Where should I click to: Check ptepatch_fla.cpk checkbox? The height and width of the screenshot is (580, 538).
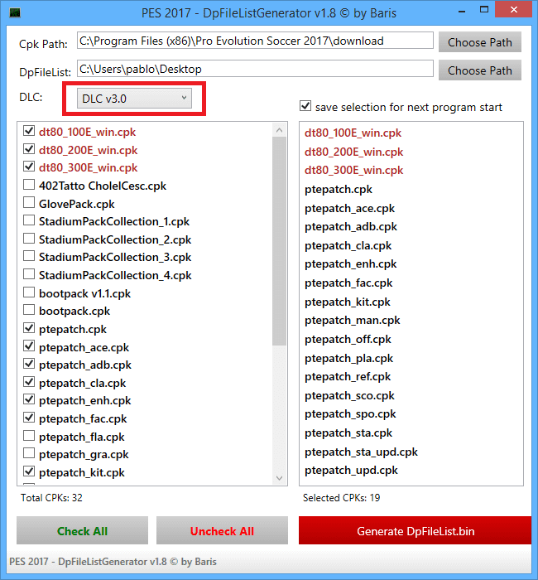(29, 436)
